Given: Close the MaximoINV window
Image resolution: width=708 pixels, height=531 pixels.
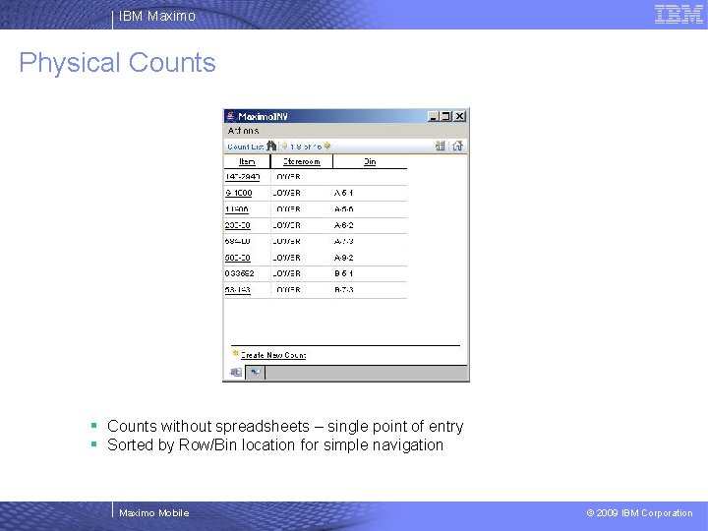Looking at the screenshot, I should 459,116.
